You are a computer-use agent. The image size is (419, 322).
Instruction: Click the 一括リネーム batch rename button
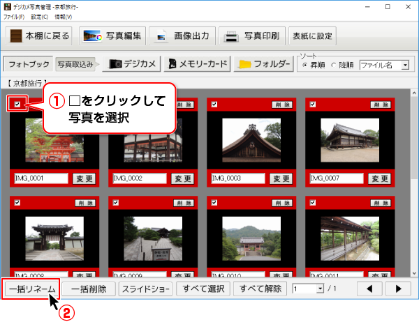click(x=31, y=288)
